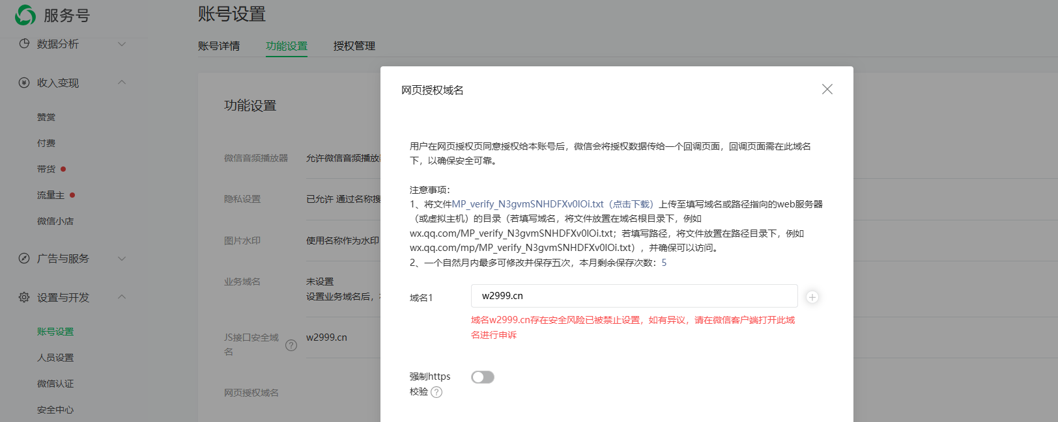Viewport: 1058px width, 422px height.
Task: Open the 授权管理 tab
Action: coord(354,46)
